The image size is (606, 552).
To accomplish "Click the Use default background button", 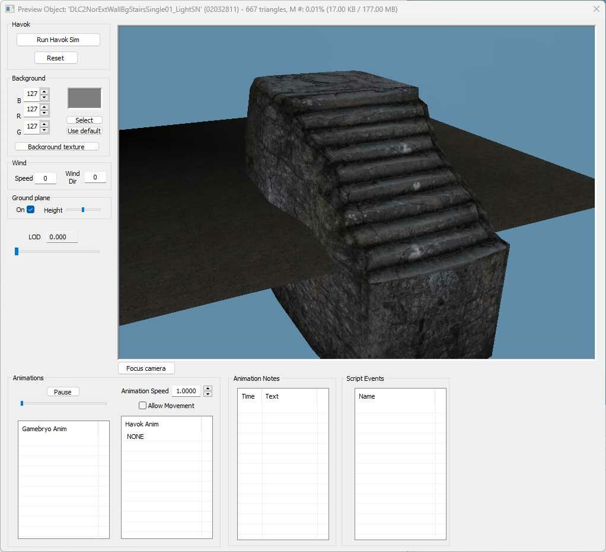I will coord(84,131).
